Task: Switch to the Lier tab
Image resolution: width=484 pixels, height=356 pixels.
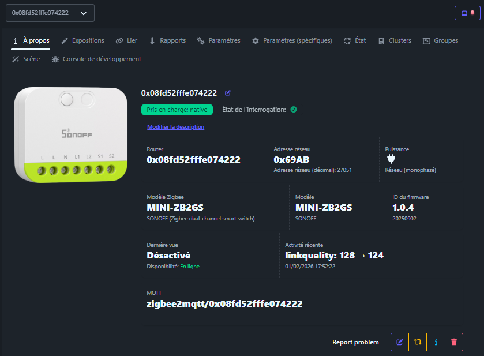Action: click(126, 41)
